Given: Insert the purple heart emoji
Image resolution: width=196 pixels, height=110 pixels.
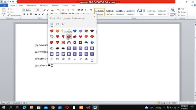Looking at the screenshot, I should [81, 31].
